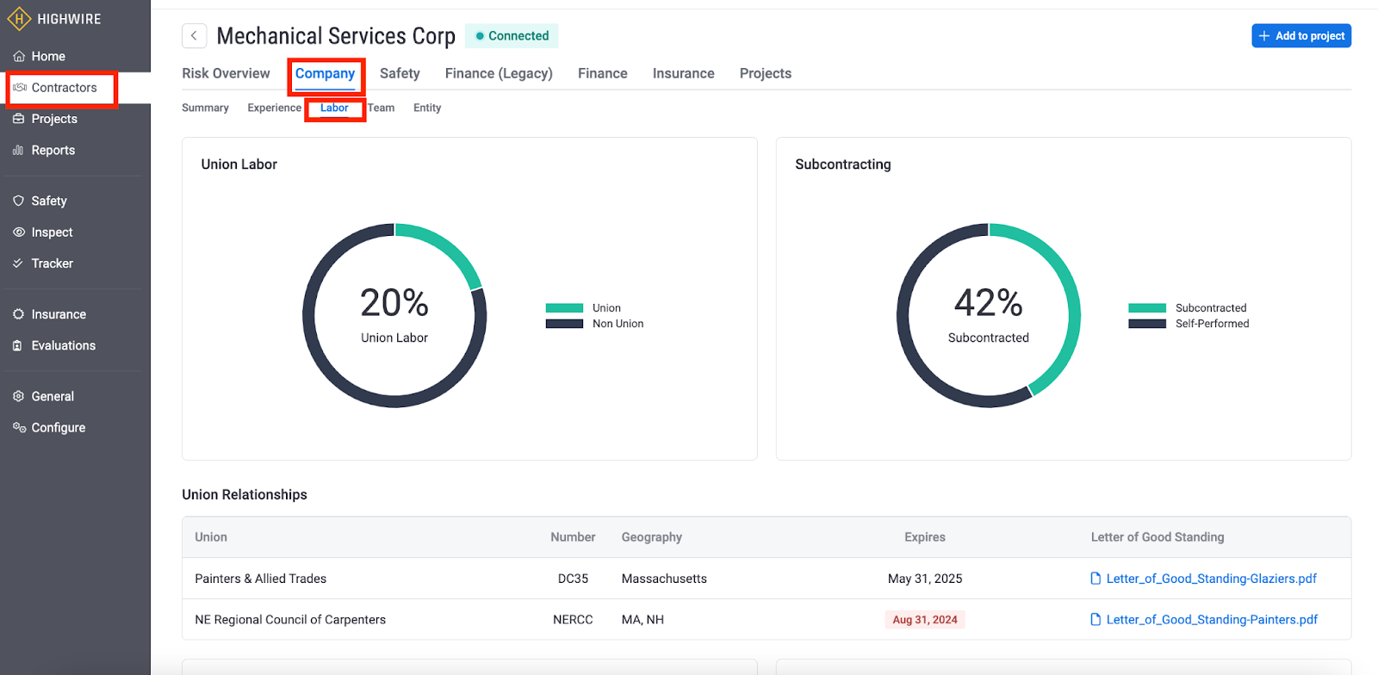Click the General settings icon in sidebar

[19, 397]
